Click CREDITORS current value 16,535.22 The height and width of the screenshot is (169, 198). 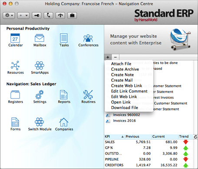point(169,165)
